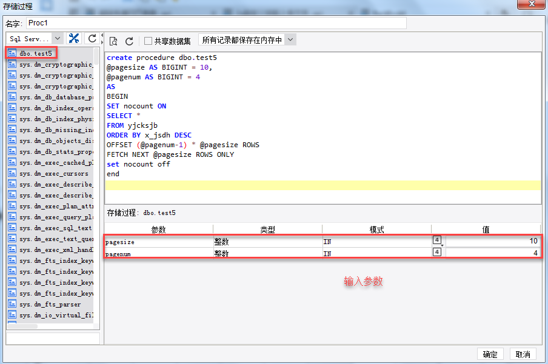Select sys.dm_db_missing_in procedure entry
548x364 pixels.
point(56,130)
